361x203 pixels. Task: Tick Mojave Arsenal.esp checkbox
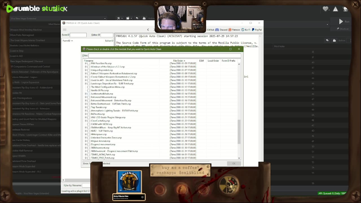[89, 141]
